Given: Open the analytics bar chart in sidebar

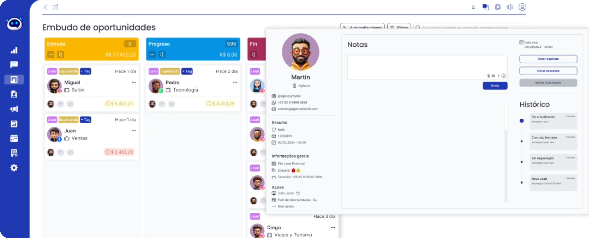Looking at the screenshot, I should click(14, 50).
